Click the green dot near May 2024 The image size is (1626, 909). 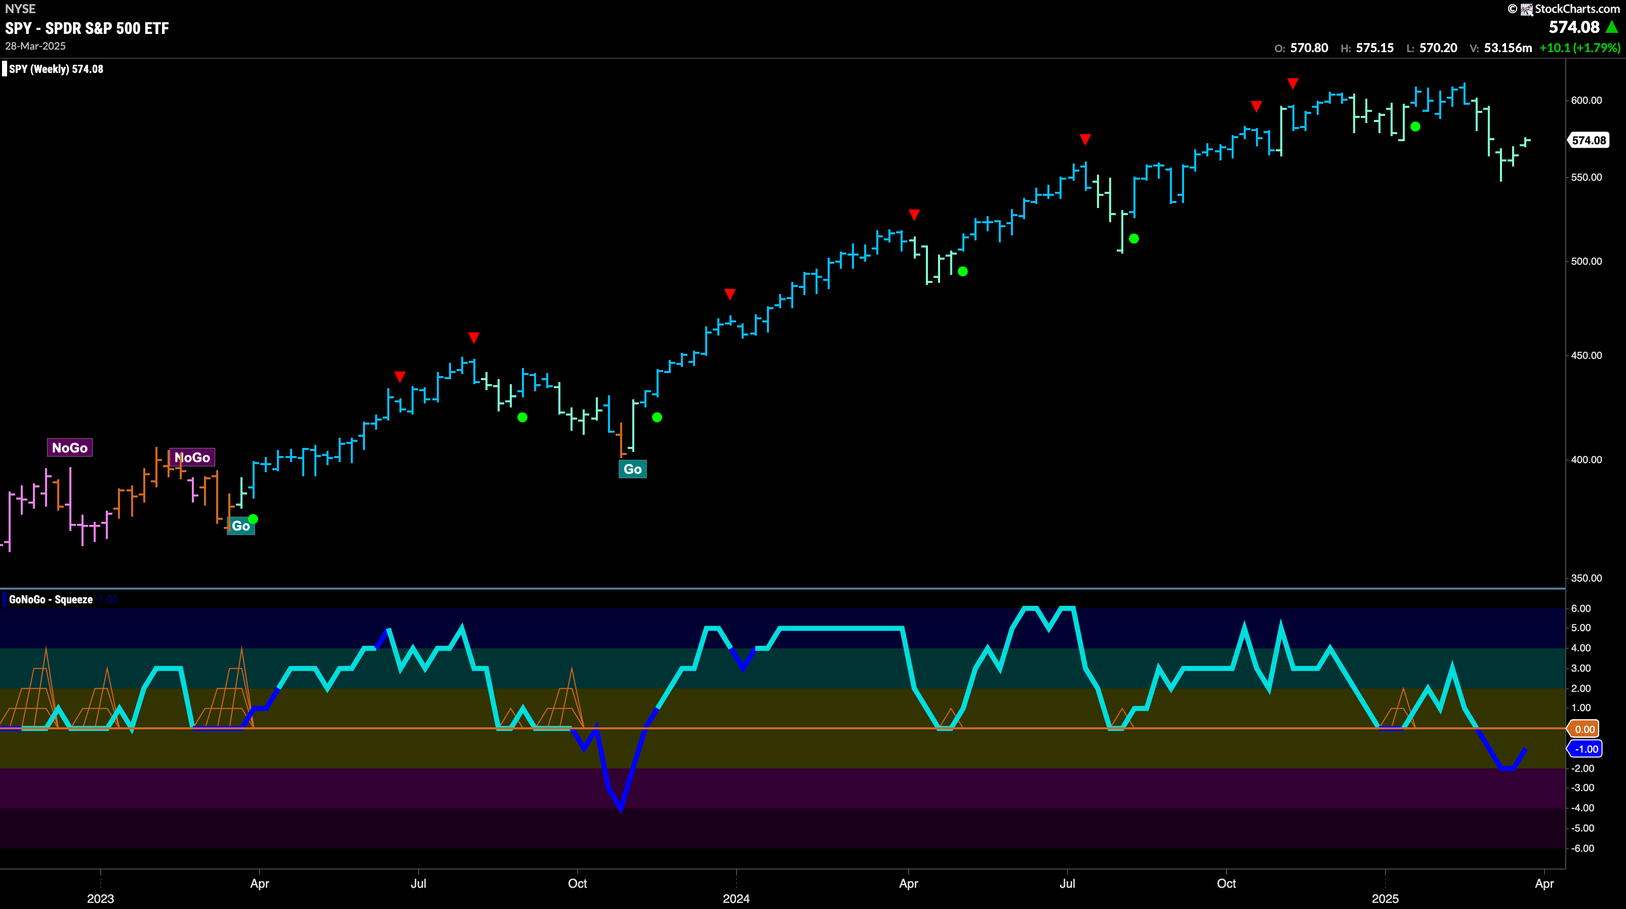(x=963, y=271)
